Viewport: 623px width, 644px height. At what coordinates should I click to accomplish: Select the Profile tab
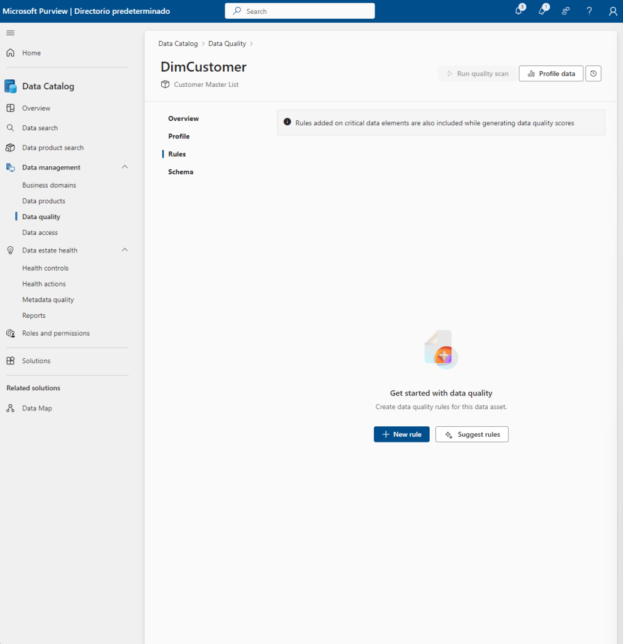(x=179, y=136)
